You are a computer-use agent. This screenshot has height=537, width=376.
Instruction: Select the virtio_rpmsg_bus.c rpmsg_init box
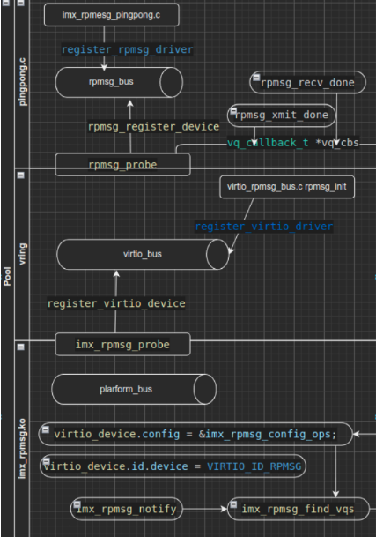click(x=287, y=187)
